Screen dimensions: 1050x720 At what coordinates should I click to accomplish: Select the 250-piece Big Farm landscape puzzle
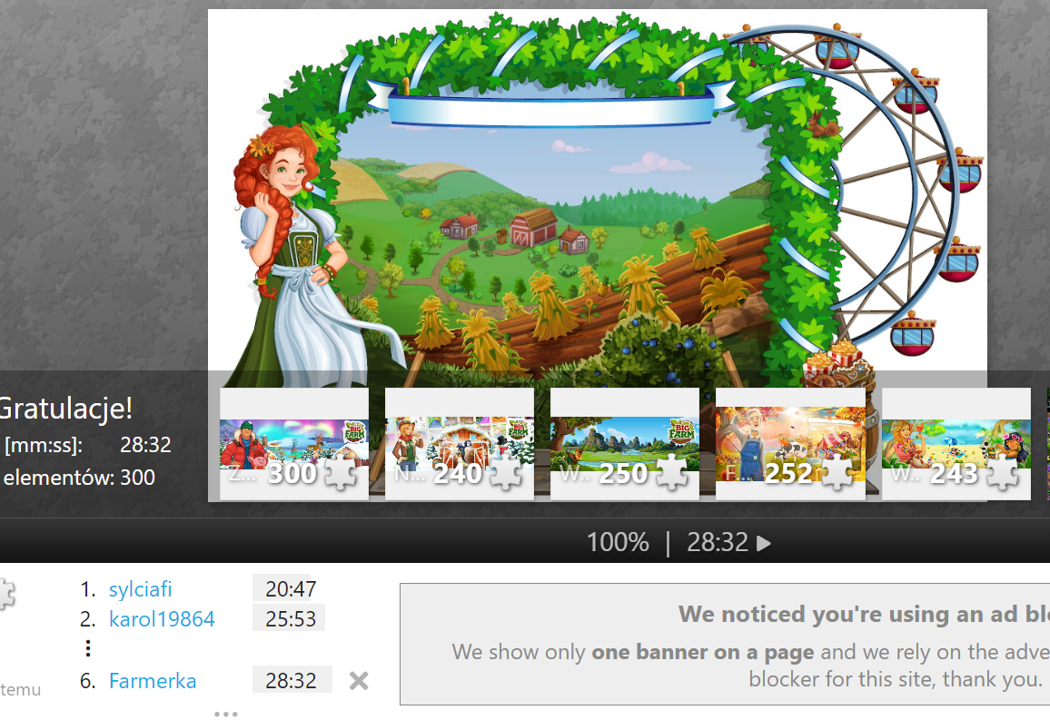[x=625, y=444]
